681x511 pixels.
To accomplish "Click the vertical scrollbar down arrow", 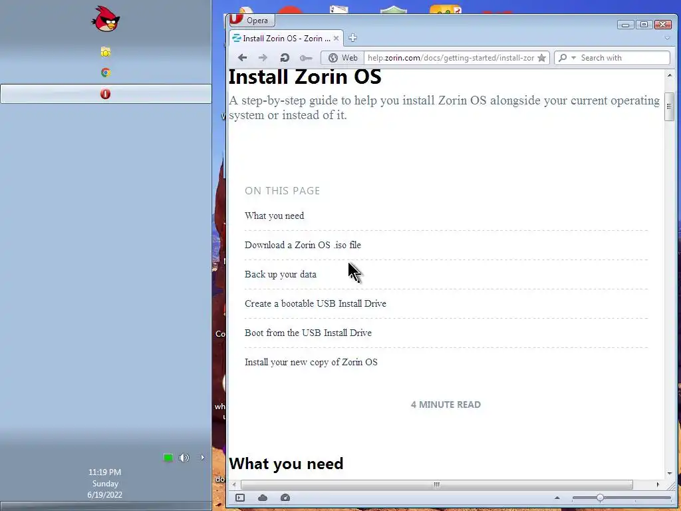I will pyautogui.click(x=669, y=473).
